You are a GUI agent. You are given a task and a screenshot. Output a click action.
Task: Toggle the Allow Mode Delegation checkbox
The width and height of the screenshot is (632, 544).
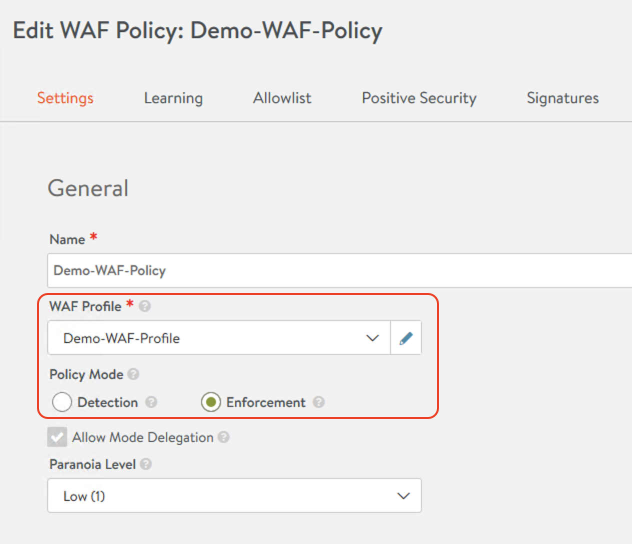(57, 437)
